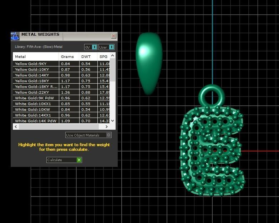Select the White Gold:9K PdW row
279x223 pixels.
pyautogui.click(x=61, y=98)
